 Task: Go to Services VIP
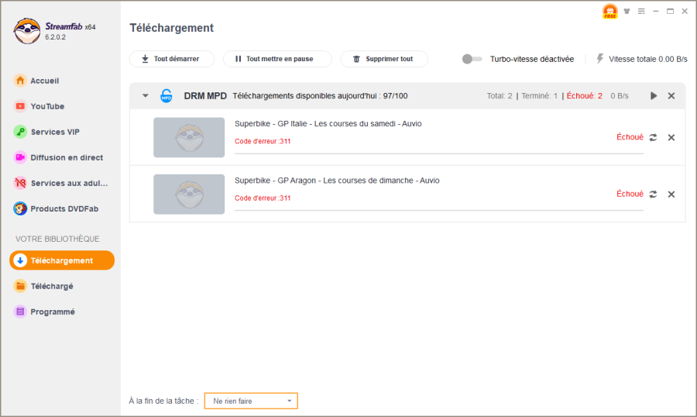point(46,132)
